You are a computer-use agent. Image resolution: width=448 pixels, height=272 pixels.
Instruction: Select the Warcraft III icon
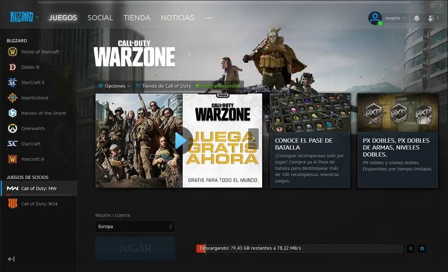pos(12,159)
